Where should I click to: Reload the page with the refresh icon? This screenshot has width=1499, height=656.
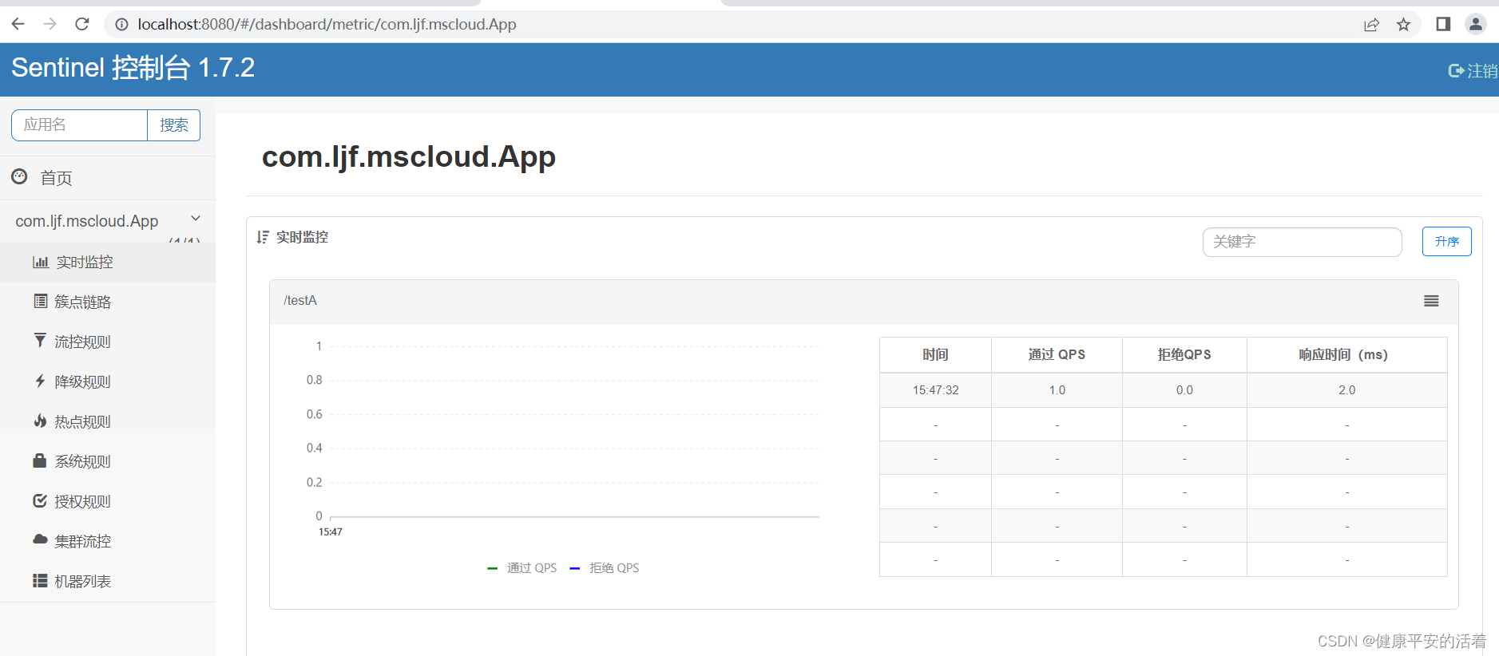(x=81, y=24)
